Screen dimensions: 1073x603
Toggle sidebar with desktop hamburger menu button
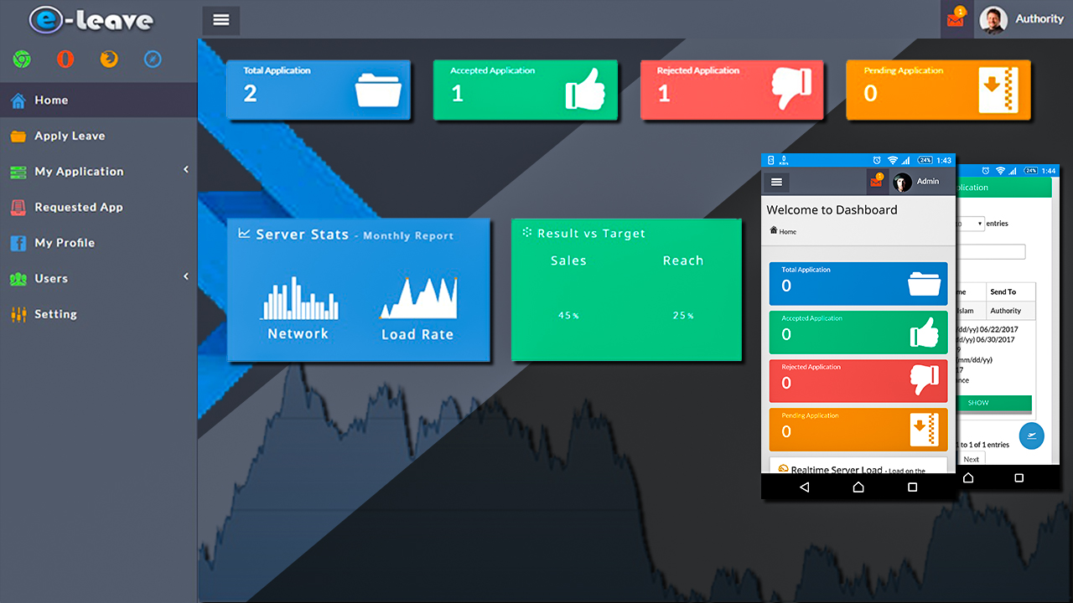click(x=221, y=20)
